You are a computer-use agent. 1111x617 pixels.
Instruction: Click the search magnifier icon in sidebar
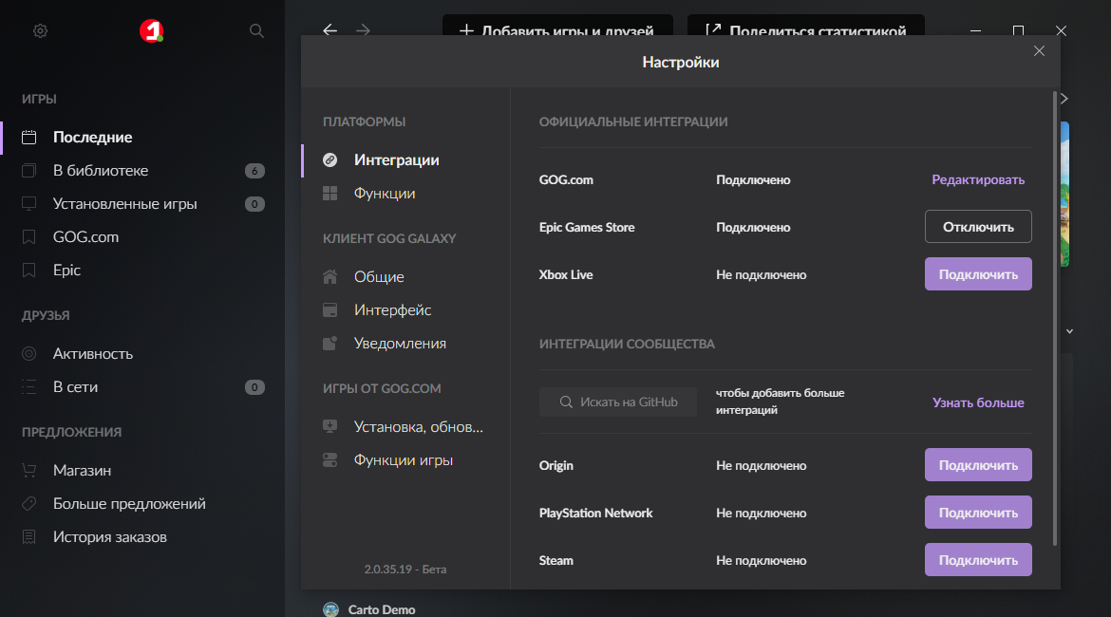pyautogui.click(x=256, y=31)
